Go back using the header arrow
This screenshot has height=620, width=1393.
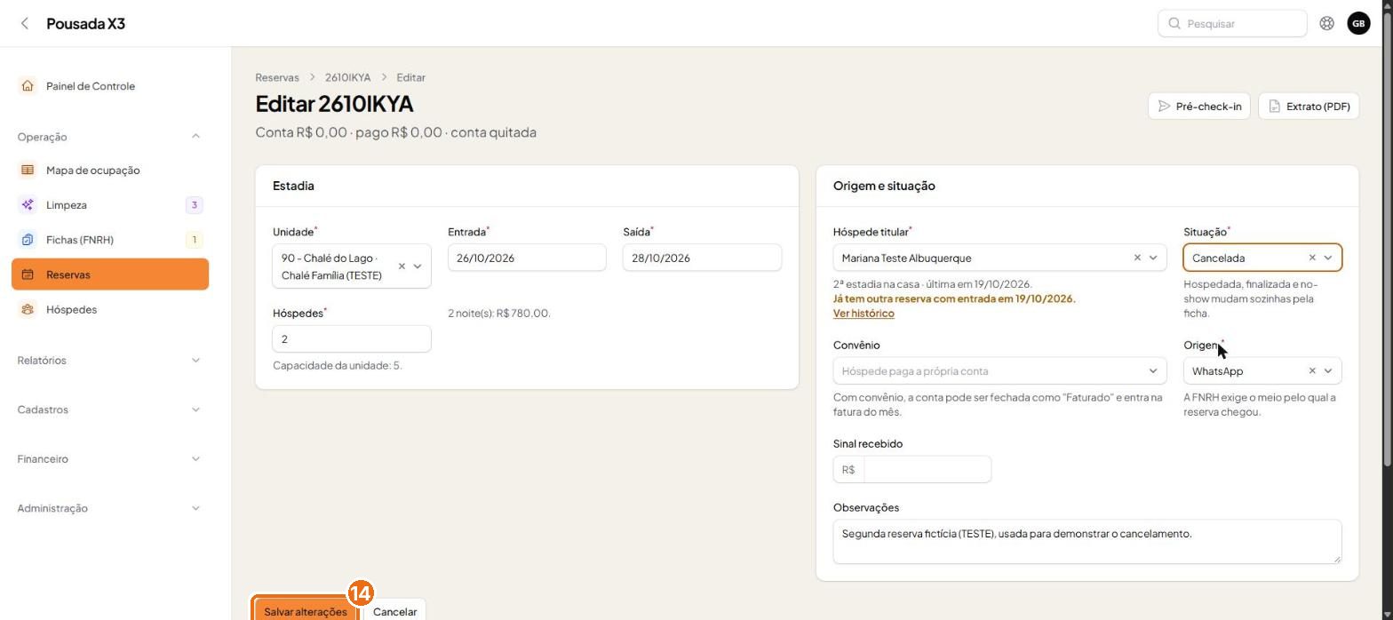tap(25, 24)
